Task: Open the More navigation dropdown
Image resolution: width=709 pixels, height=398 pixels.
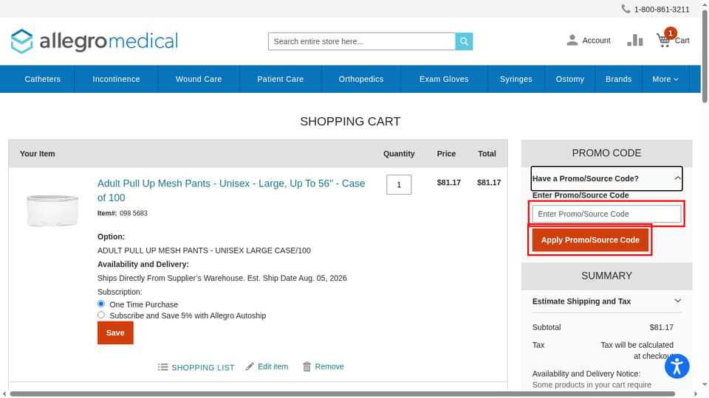Action: (x=665, y=79)
